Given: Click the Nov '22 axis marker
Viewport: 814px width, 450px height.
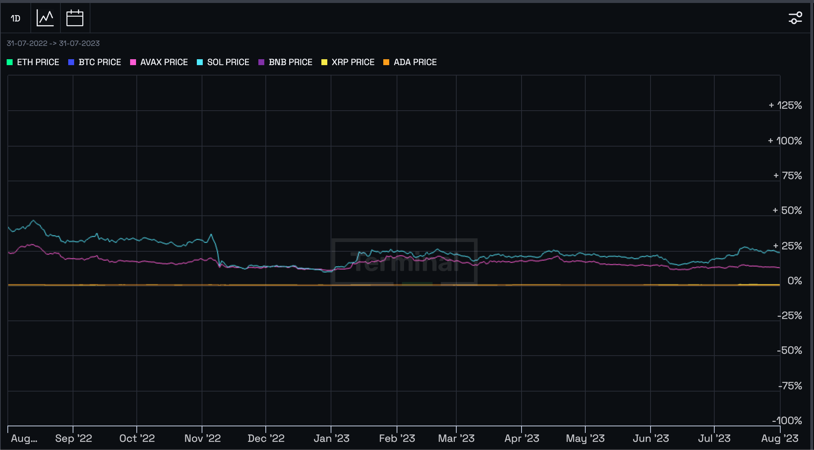Looking at the screenshot, I should [x=202, y=439].
